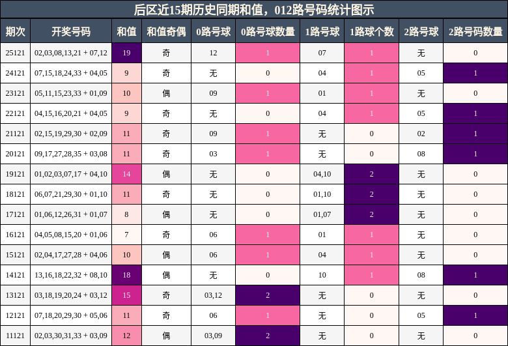508x346 pixels.
Task: Click numbers 01,02,03,07,17 + 04,10
Action: click(71, 174)
